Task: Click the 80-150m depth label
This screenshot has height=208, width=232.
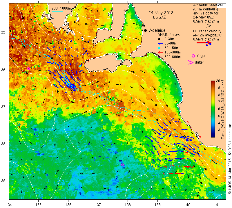Action: pos(171,48)
